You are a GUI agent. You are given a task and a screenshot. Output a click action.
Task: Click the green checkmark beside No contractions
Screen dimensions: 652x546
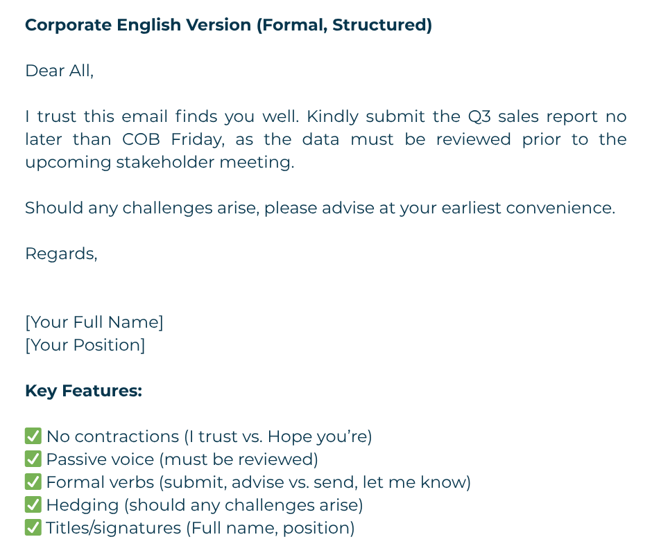click(33, 437)
